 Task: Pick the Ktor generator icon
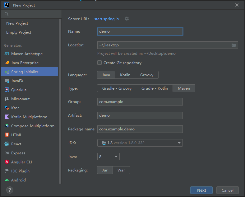[7, 108]
